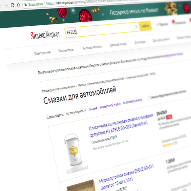Open the Зоотовары category
This screenshot has height=191, width=191.
pos(140,42)
